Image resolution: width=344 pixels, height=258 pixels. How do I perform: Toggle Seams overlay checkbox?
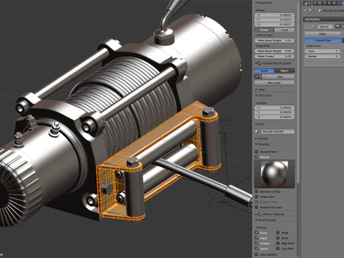[257, 249]
